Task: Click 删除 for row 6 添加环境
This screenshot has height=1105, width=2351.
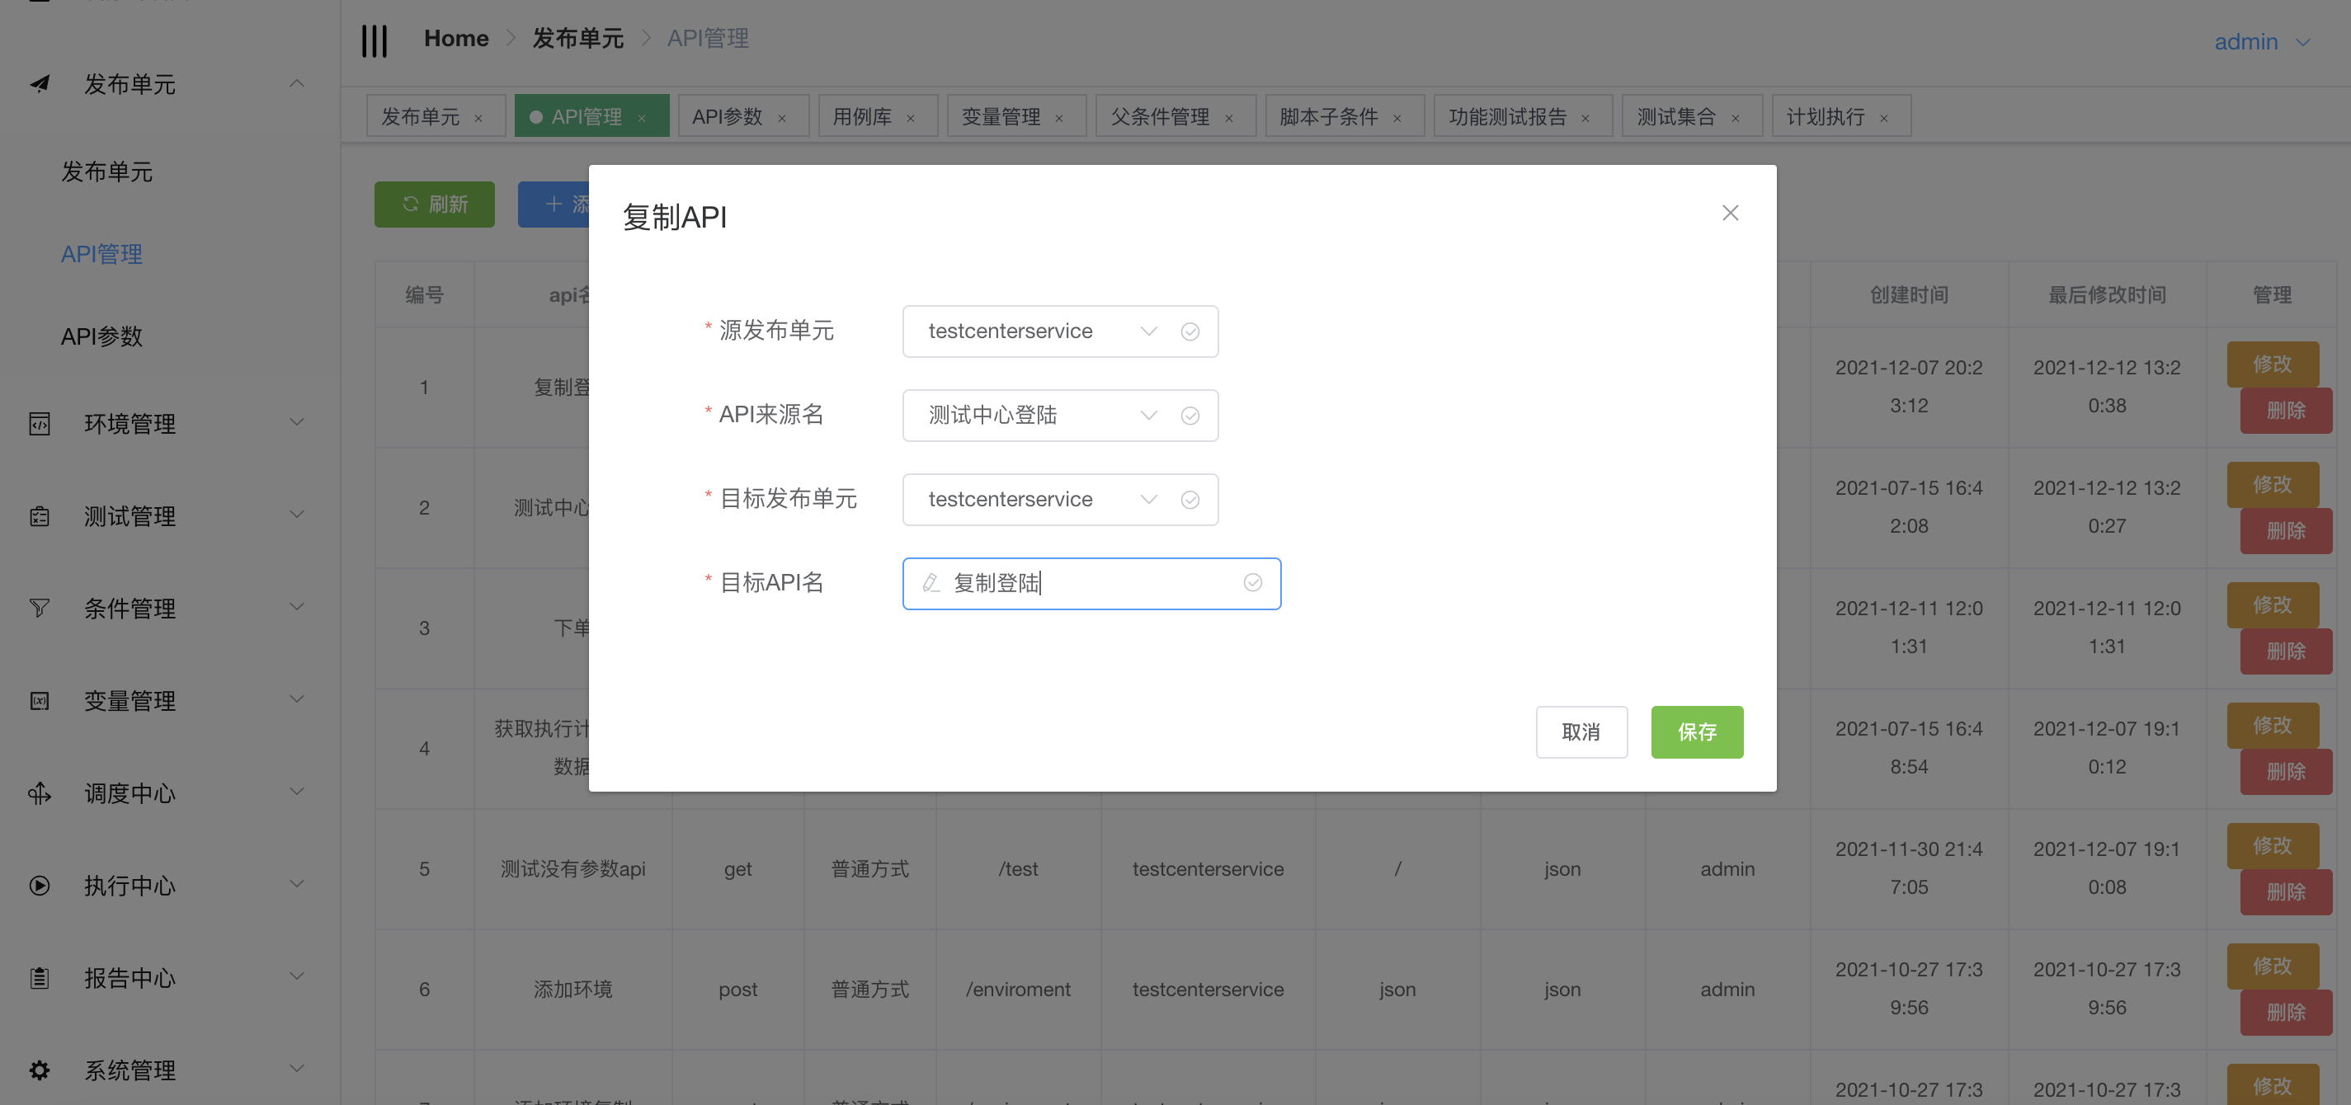Action: pos(2285,1012)
